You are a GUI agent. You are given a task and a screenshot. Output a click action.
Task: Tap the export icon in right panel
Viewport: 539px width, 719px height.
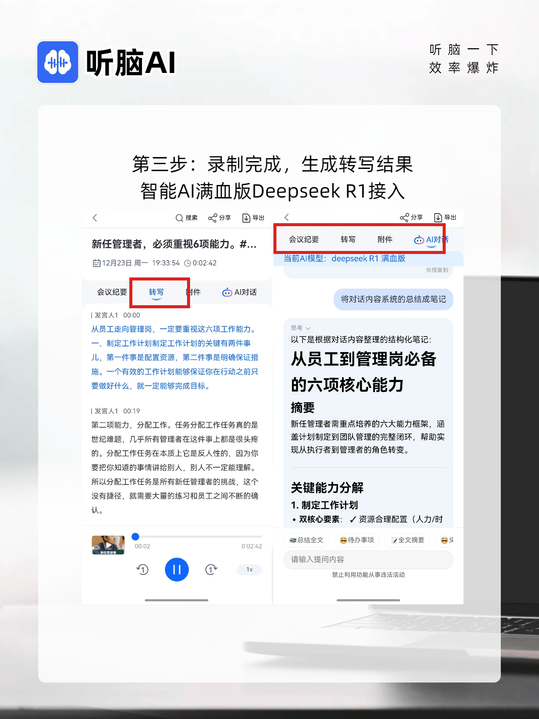(438, 218)
